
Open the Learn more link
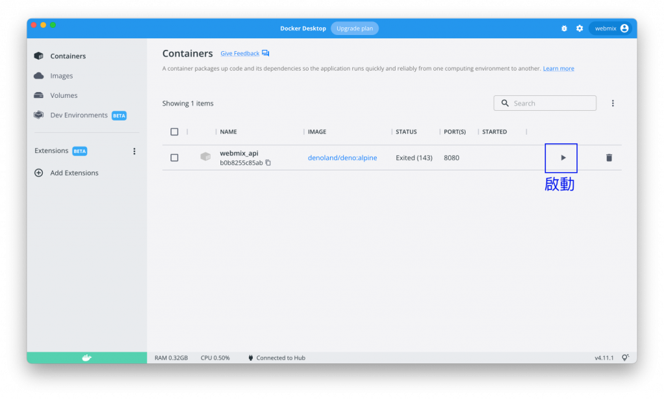pos(558,69)
